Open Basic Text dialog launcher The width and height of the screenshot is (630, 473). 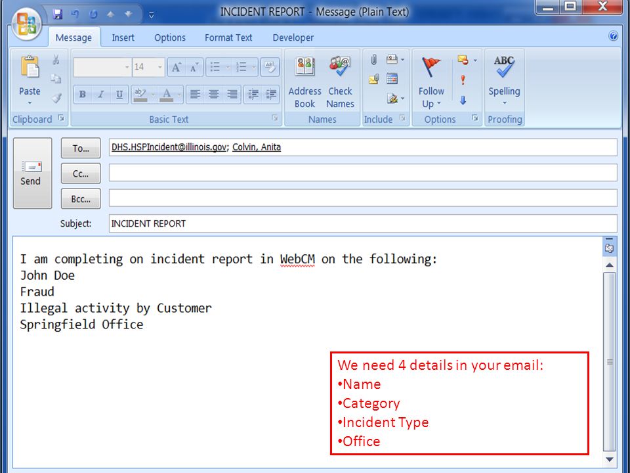click(x=275, y=118)
